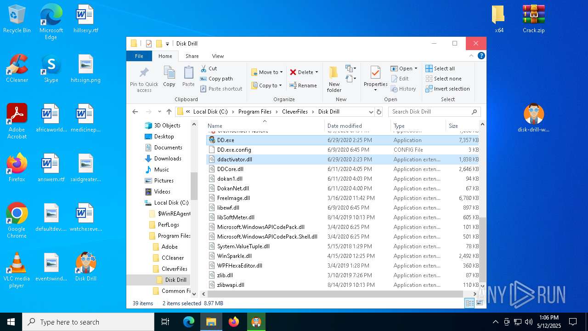Open the Copy to dropdown

267,86
